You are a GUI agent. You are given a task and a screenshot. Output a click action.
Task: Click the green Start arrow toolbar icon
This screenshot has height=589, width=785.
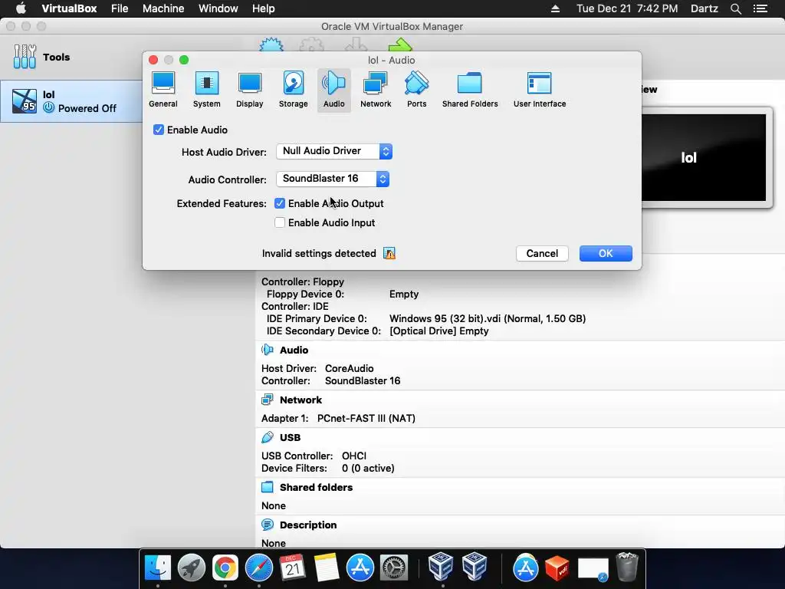(400, 45)
